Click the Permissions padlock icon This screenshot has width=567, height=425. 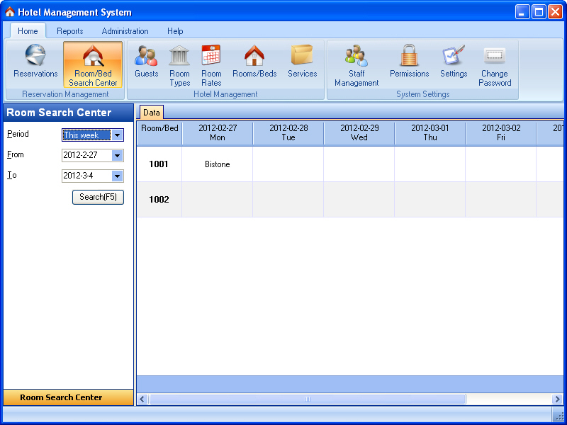[409, 62]
